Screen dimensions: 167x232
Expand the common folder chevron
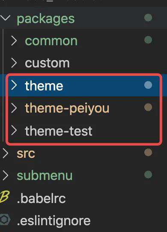(14, 41)
